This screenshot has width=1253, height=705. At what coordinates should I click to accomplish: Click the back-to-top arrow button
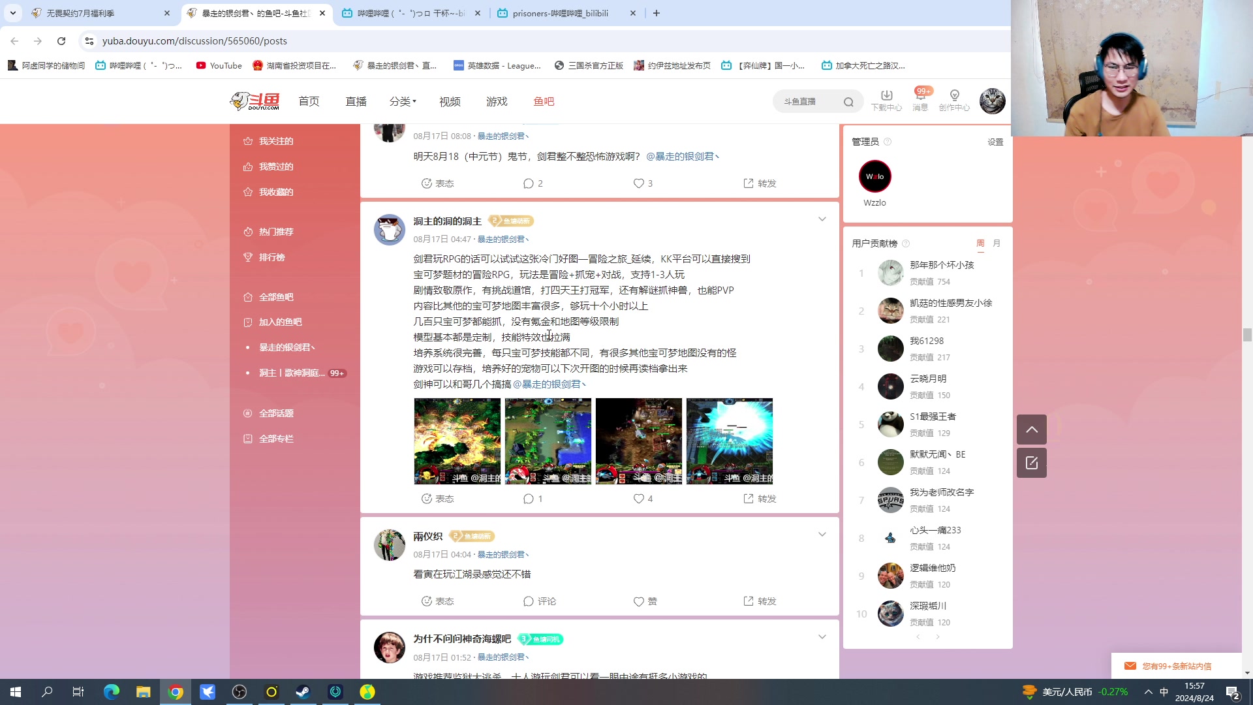click(x=1031, y=430)
